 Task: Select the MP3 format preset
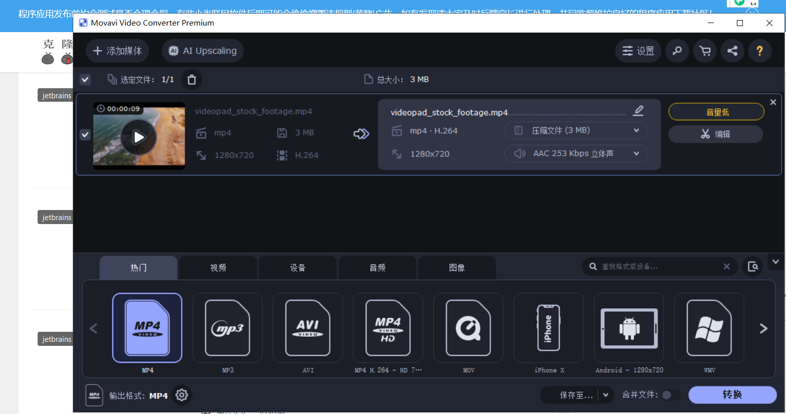[x=227, y=328]
